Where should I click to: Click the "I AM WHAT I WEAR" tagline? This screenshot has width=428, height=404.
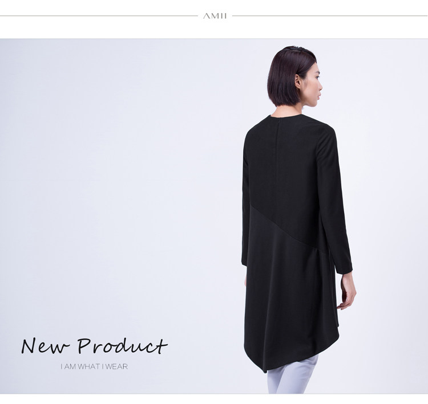[94, 366]
